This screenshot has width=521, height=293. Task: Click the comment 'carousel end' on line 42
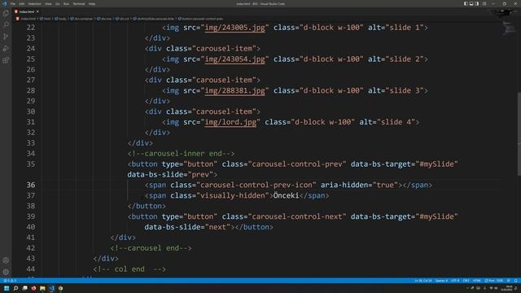click(151, 248)
